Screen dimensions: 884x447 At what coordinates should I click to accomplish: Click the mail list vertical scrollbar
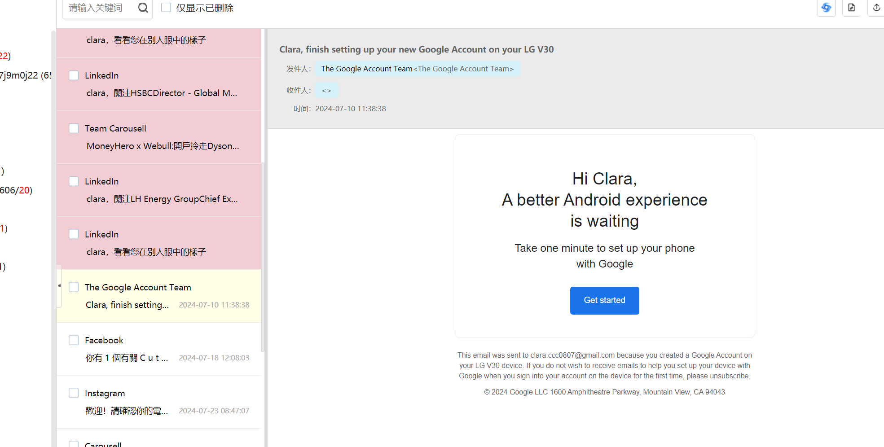pyautogui.click(x=263, y=258)
